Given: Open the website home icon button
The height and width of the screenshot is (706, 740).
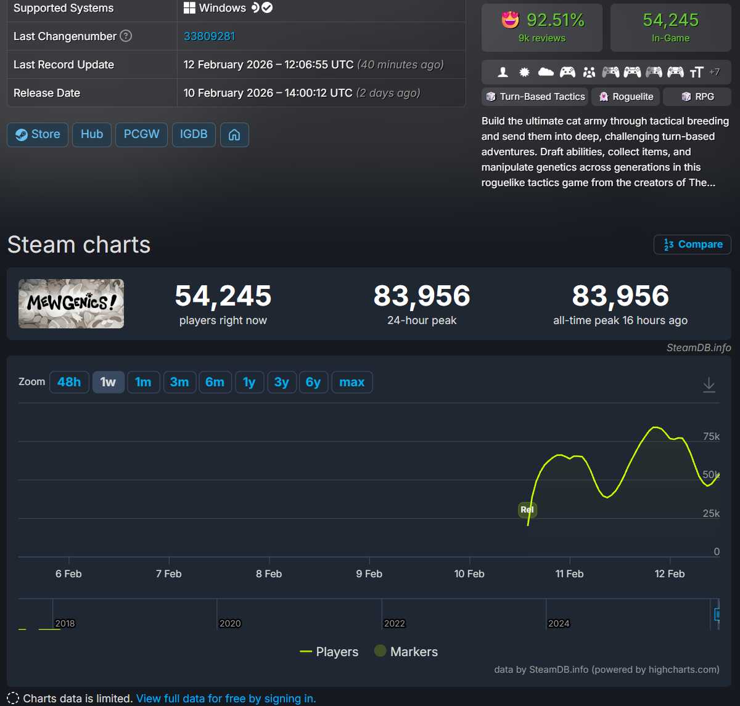Looking at the screenshot, I should [234, 134].
